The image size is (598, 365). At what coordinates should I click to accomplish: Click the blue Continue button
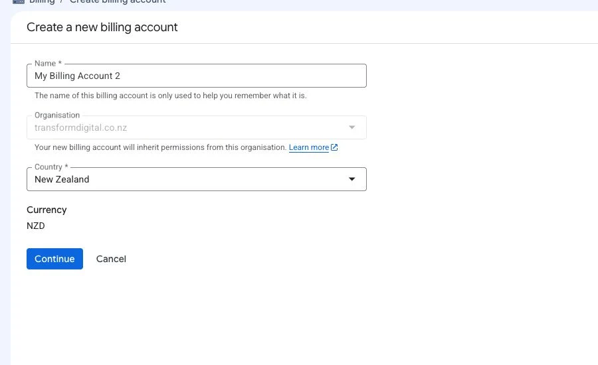(x=54, y=259)
